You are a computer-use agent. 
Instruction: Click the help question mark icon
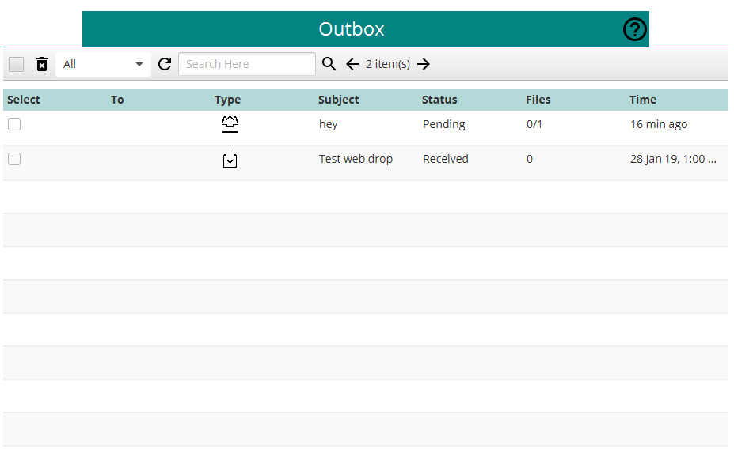[634, 29]
